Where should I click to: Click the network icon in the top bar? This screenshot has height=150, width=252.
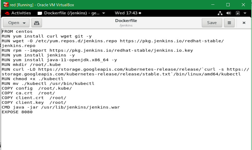(221, 13)
